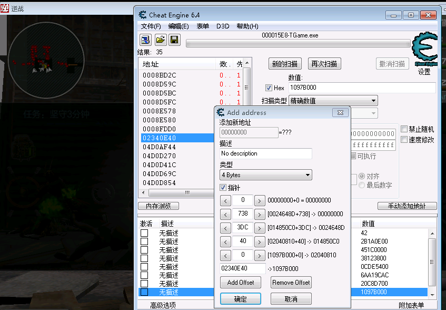Click 手动添加地址 button
446x310 pixels.
click(407, 206)
